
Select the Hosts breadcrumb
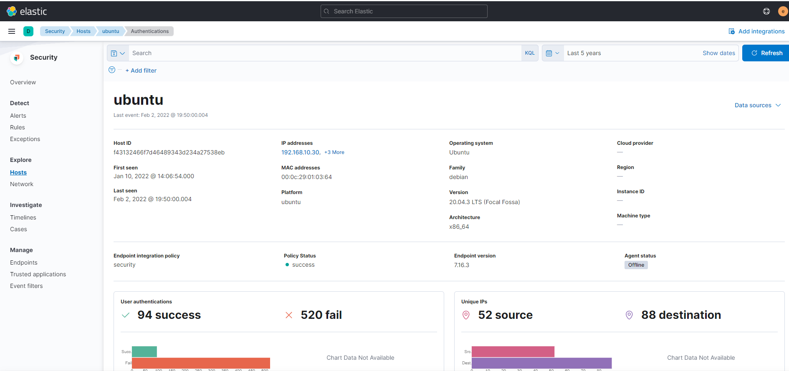[83, 31]
